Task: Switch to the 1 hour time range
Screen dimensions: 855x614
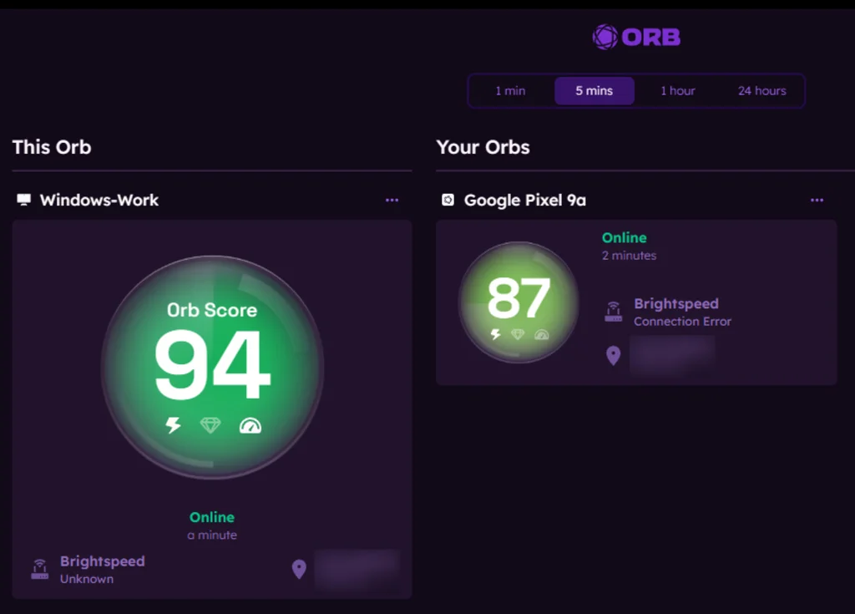Action: [677, 91]
